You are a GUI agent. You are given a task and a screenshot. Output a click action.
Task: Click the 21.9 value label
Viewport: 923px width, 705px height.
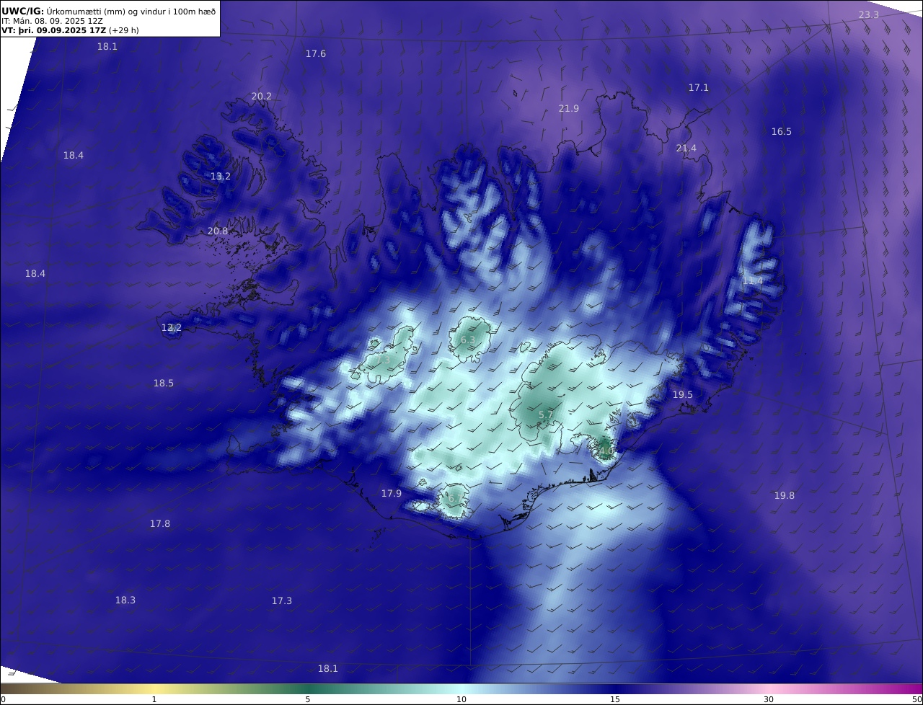point(569,109)
